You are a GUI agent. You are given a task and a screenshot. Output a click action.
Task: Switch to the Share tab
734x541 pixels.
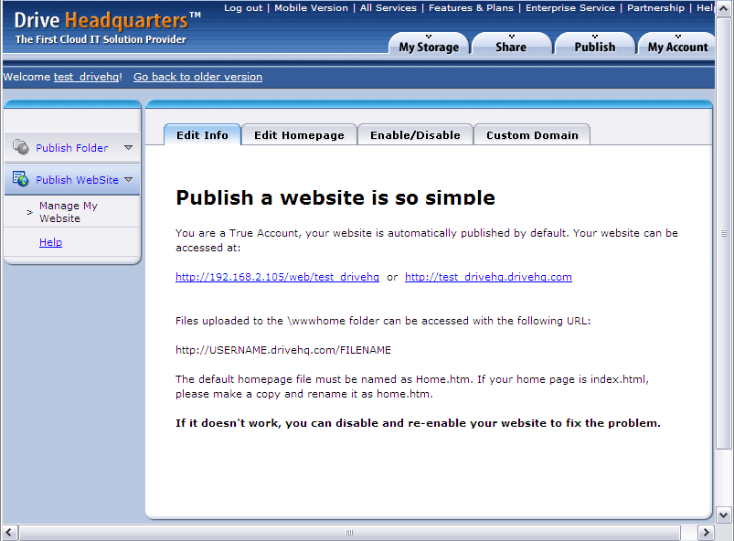tap(511, 47)
